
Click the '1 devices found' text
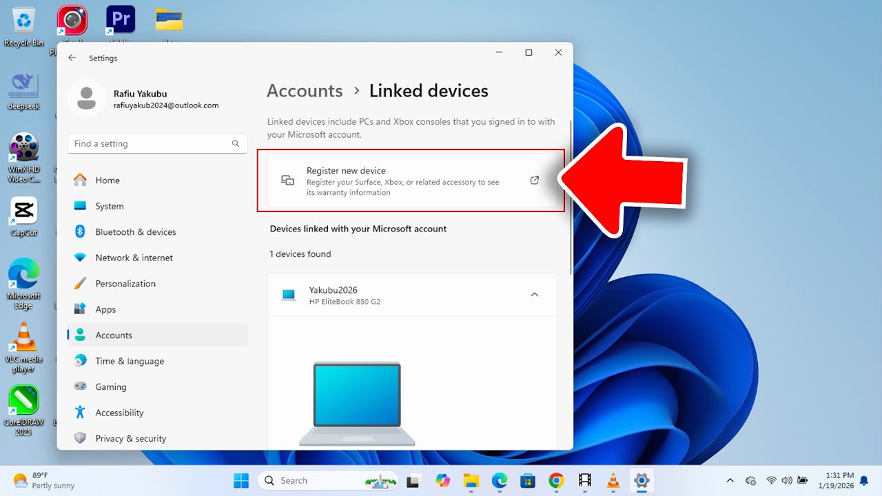click(300, 254)
